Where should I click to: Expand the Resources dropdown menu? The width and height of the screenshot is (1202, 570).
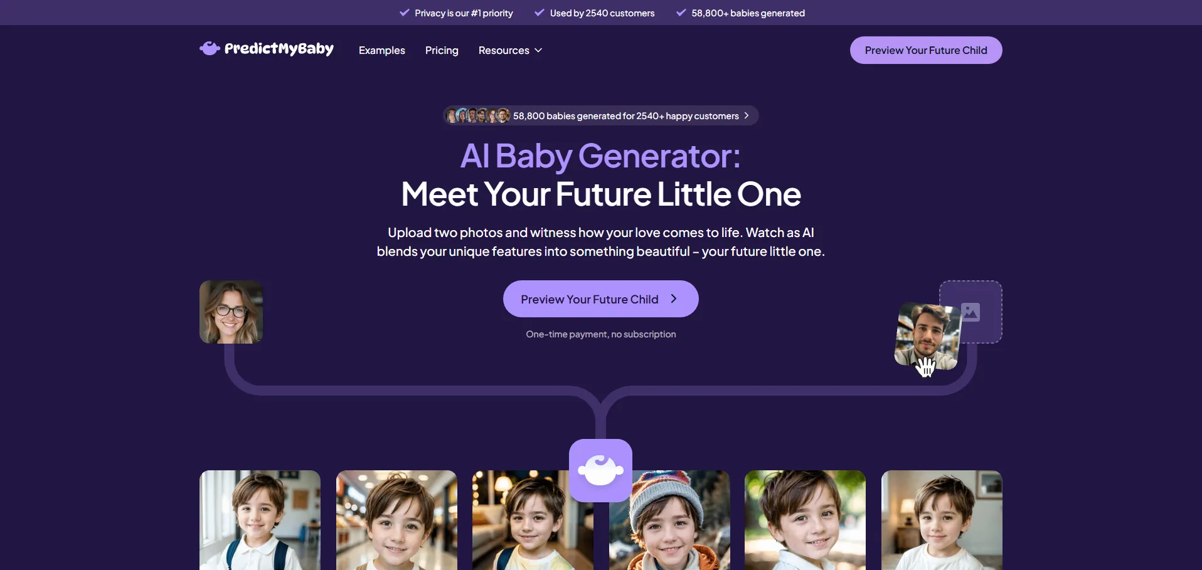[x=510, y=50]
